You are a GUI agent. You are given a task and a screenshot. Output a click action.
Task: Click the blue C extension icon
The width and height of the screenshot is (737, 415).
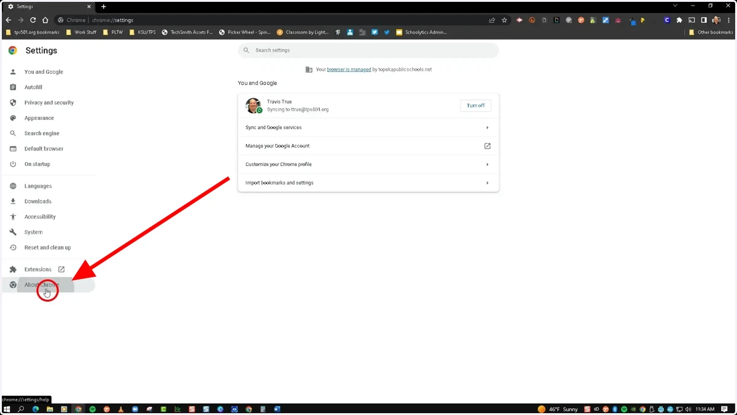tap(667, 20)
